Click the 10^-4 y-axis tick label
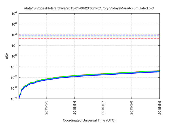 [x=13, y=99]
